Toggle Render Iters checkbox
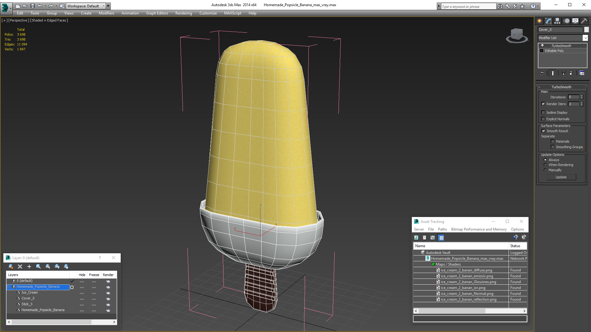 tap(543, 104)
